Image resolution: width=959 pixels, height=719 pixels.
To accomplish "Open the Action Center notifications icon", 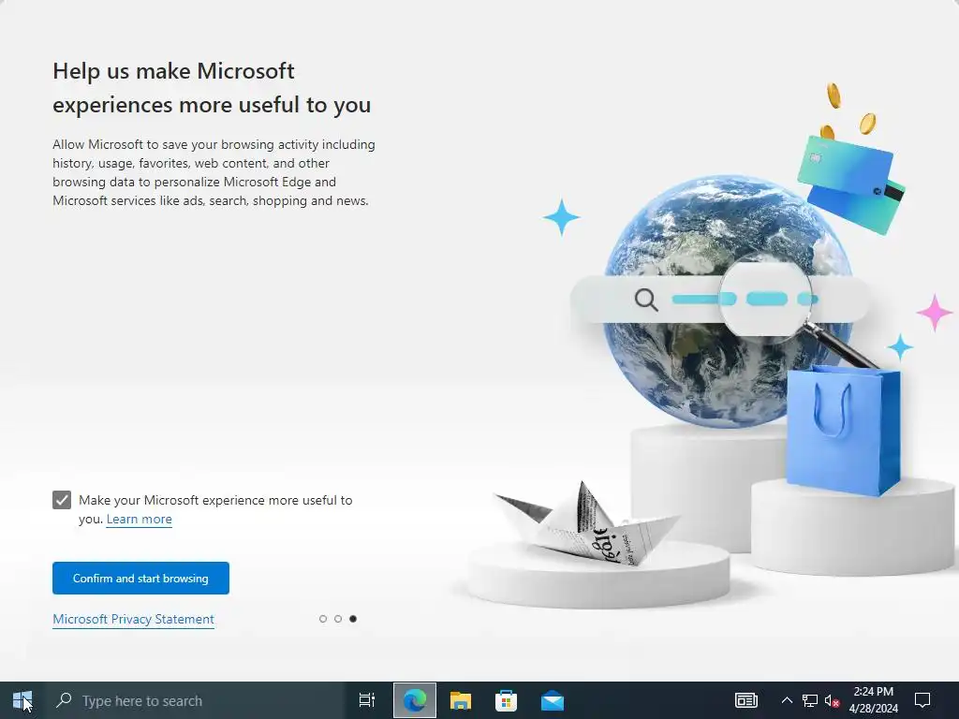I will pos(922,700).
